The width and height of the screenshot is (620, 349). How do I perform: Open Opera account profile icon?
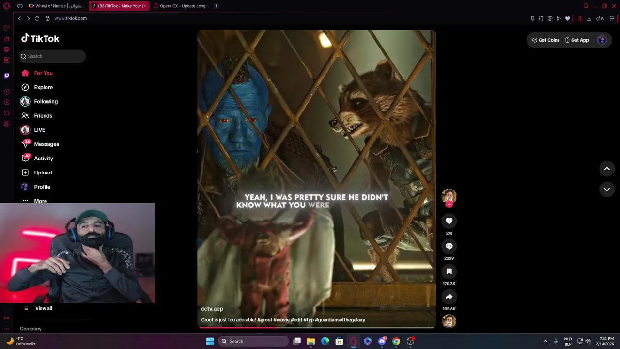580,18
